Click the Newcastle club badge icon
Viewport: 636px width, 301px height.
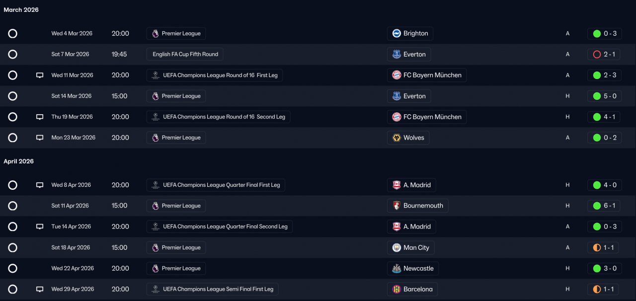pyautogui.click(x=397, y=268)
